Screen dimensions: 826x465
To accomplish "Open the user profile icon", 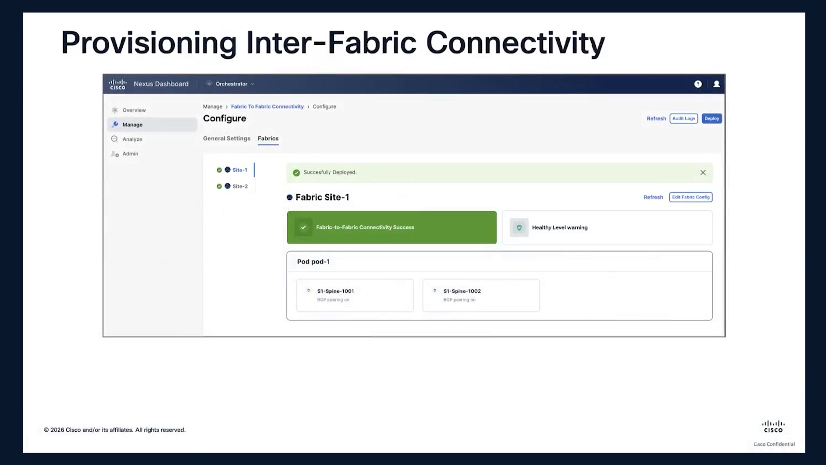I will pos(716,84).
